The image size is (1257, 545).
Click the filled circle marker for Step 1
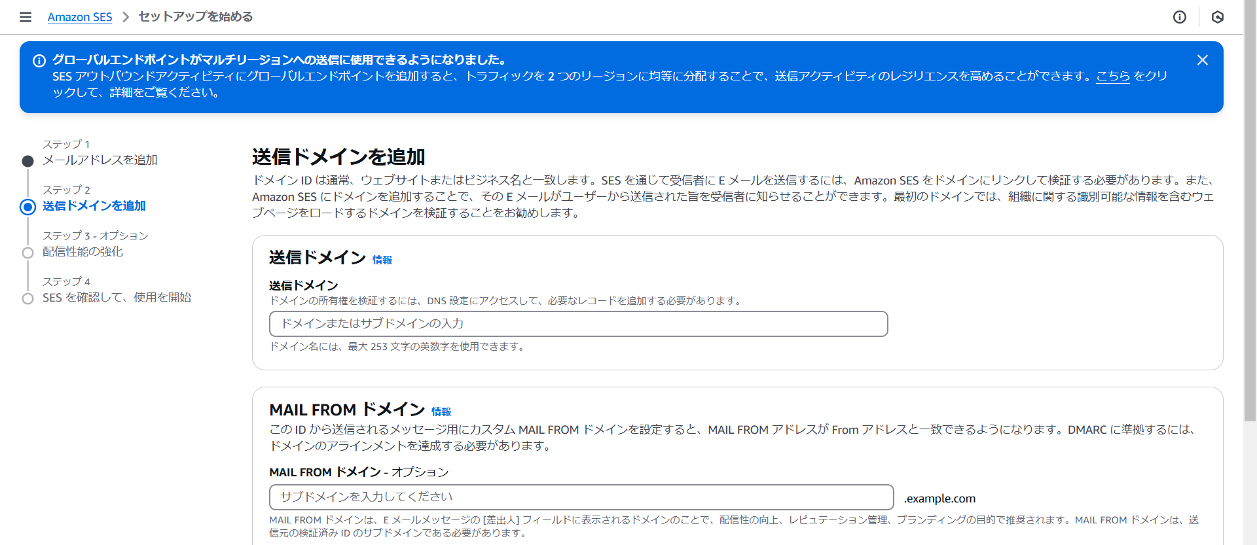coord(27,161)
